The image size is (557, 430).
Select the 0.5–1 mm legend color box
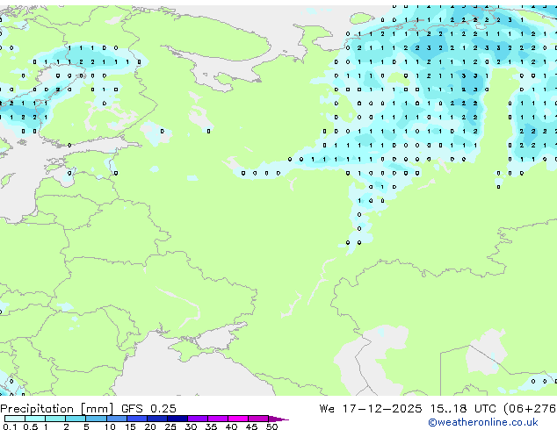pyautogui.click(x=35, y=419)
